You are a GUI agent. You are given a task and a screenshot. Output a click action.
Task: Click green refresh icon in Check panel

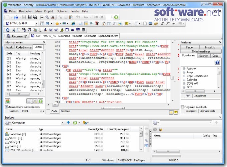[x=40, y=101]
